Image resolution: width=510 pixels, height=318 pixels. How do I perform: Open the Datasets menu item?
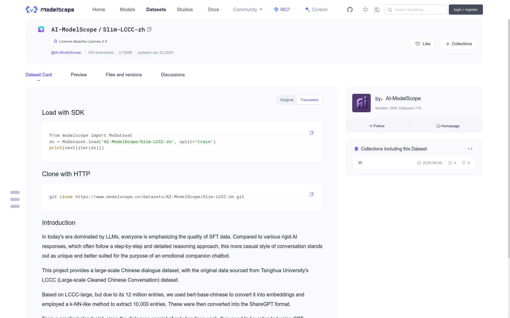156,10
